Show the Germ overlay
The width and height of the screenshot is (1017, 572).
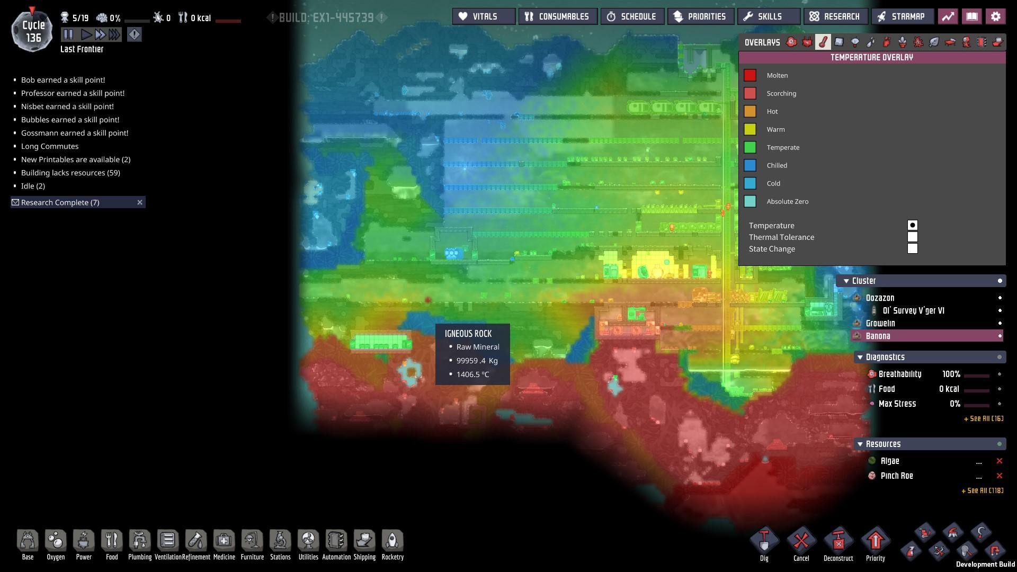pyautogui.click(x=918, y=42)
